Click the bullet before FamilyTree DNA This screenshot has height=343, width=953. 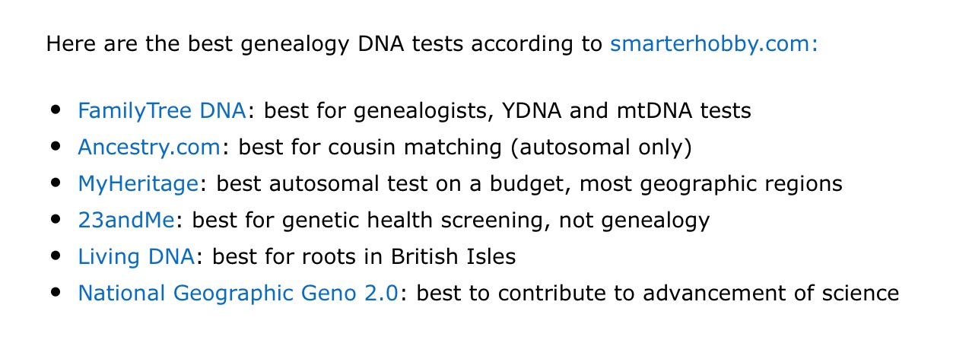[x=56, y=111]
